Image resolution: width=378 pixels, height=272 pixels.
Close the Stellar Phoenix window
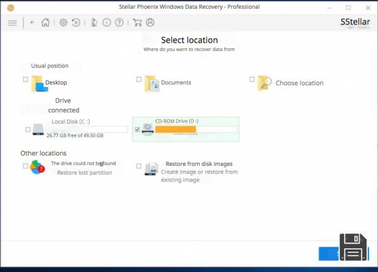(x=368, y=8)
